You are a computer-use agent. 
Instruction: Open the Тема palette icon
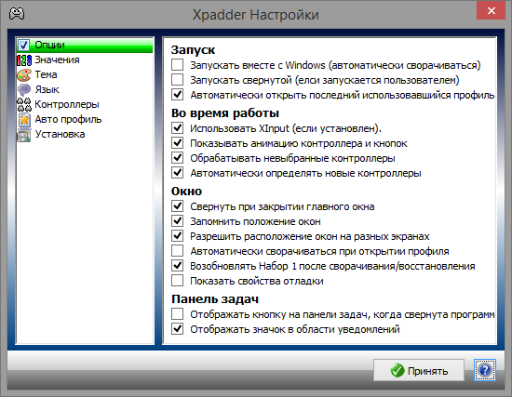24,74
